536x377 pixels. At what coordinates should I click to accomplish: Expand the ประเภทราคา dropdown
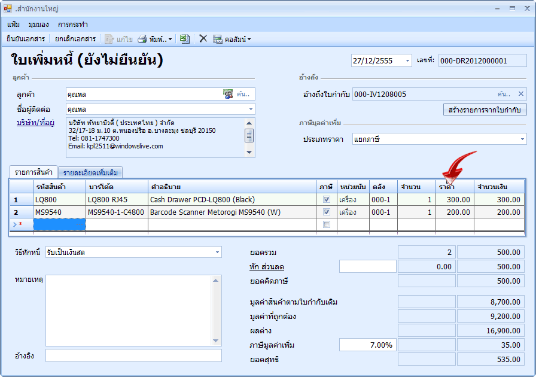pyautogui.click(x=521, y=139)
